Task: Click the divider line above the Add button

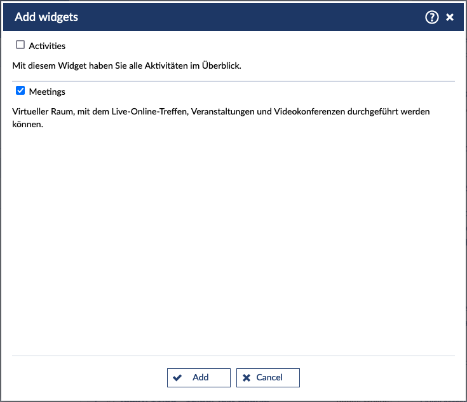Action: click(233, 356)
